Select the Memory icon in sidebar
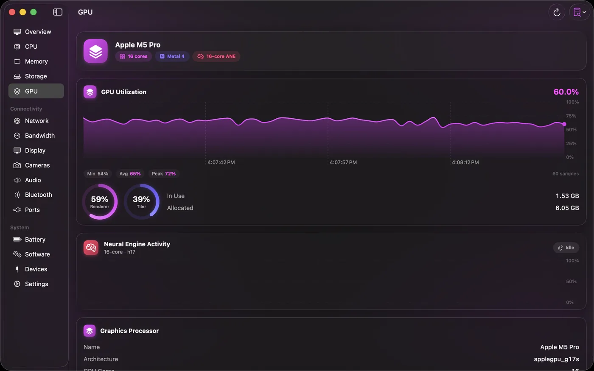The width and height of the screenshot is (594, 371). [17, 61]
